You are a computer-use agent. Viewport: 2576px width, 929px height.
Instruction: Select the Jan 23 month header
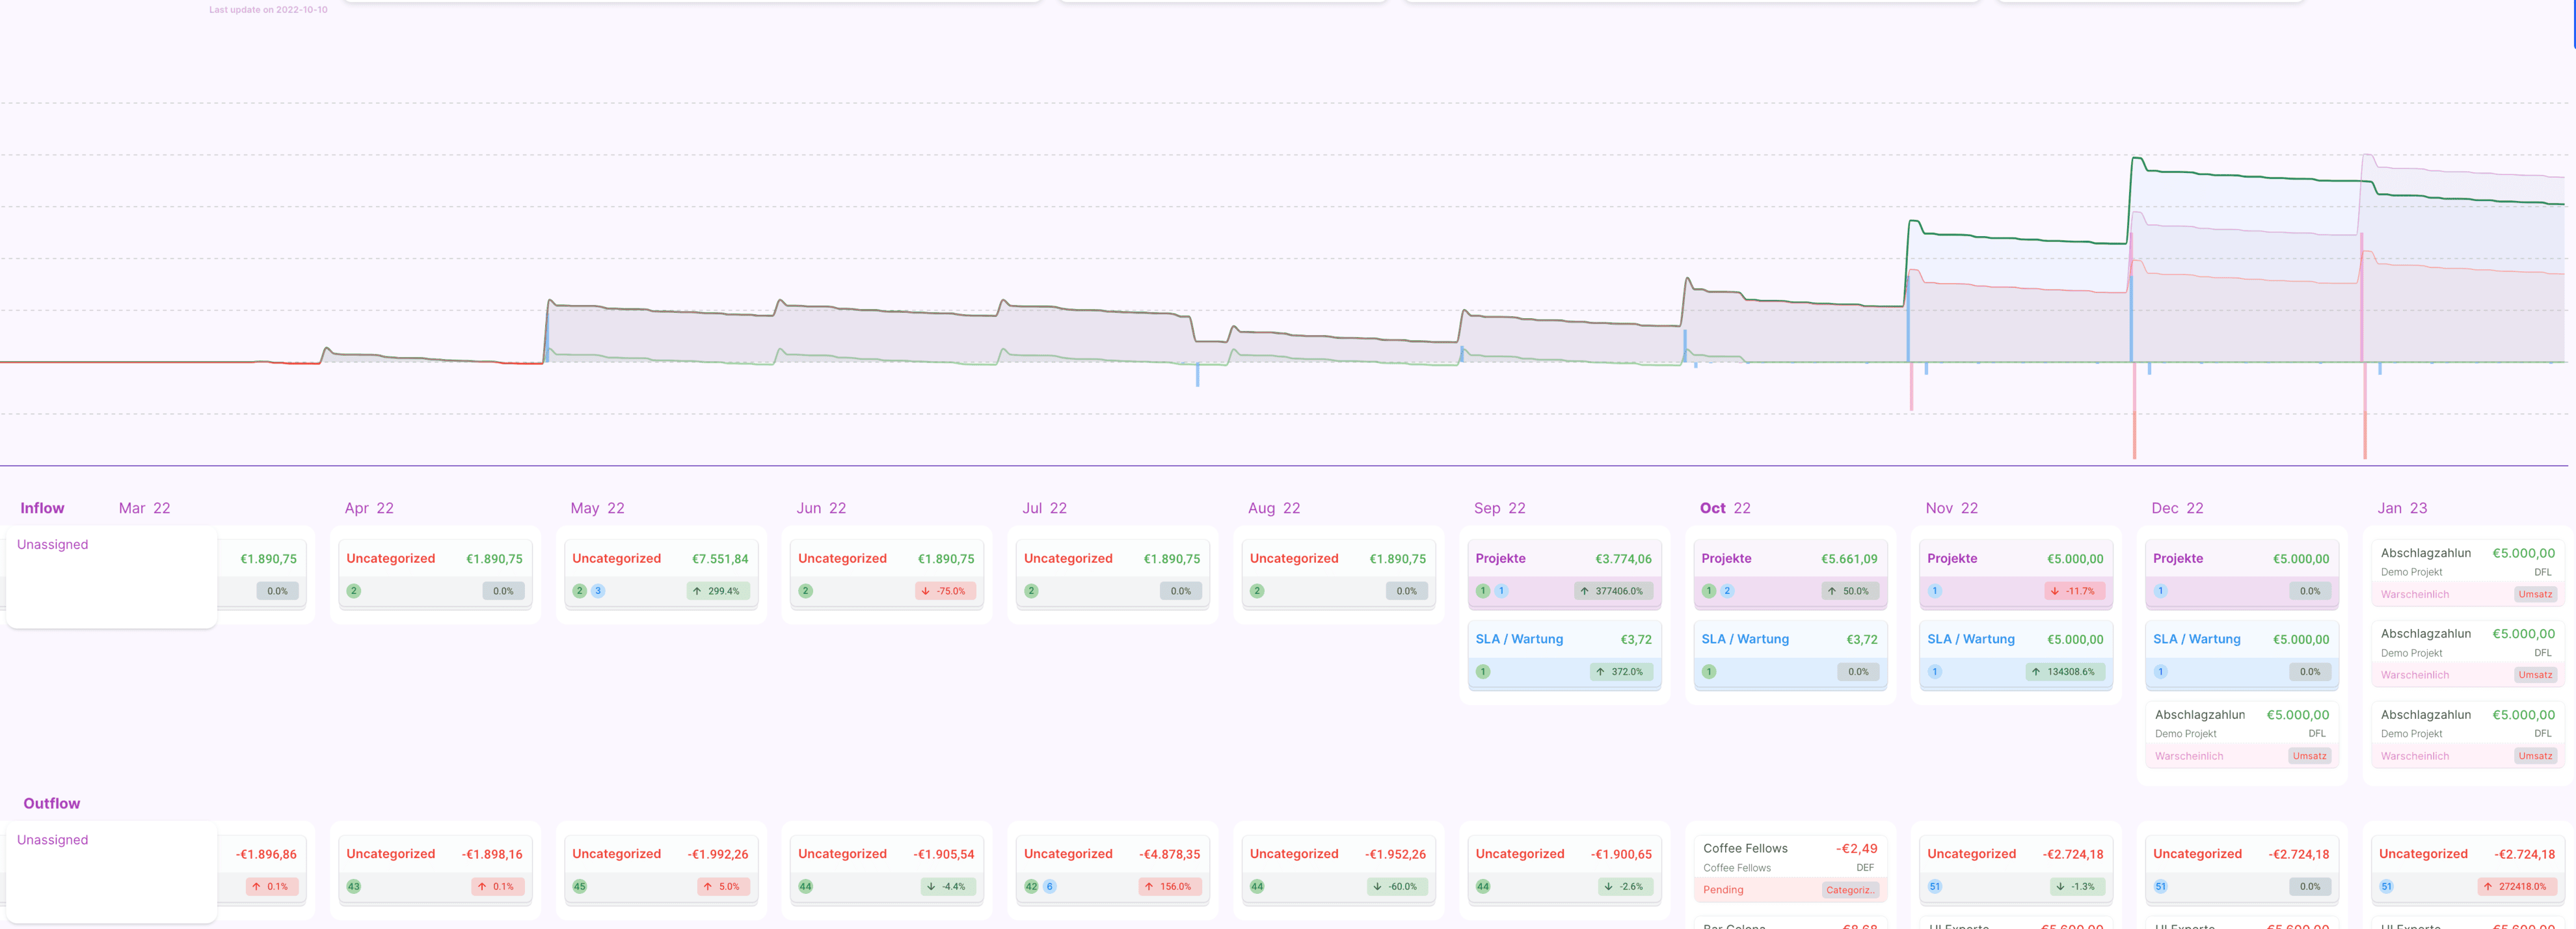2401,508
